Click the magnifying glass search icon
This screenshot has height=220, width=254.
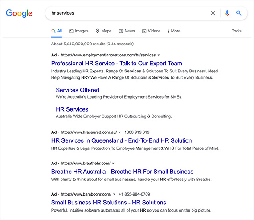click(238, 13)
